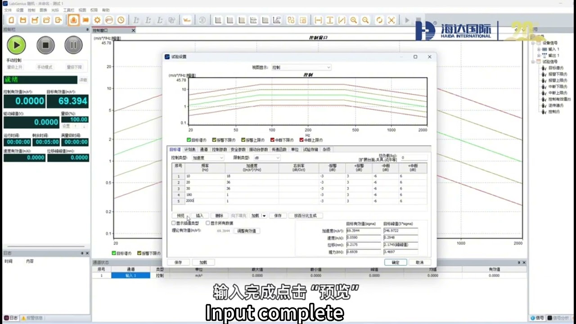The width and height of the screenshot is (576, 324).
Task: Switch to the 安全参数 tab
Action: click(238, 149)
